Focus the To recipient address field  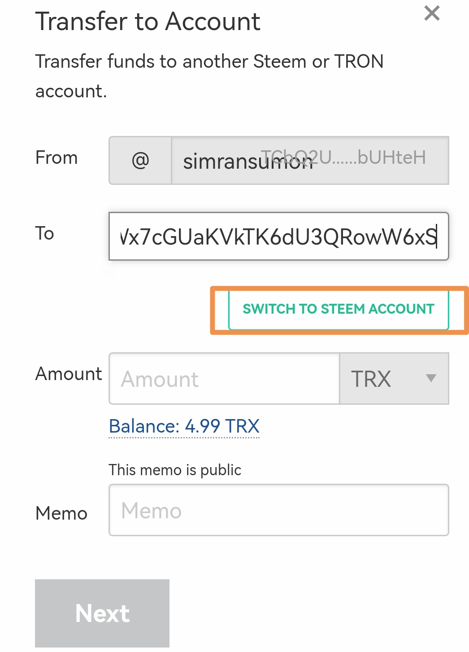(278, 236)
